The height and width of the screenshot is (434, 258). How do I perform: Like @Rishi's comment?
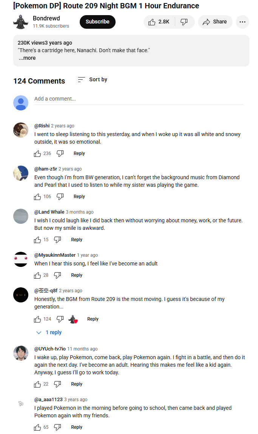[x=37, y=153]
